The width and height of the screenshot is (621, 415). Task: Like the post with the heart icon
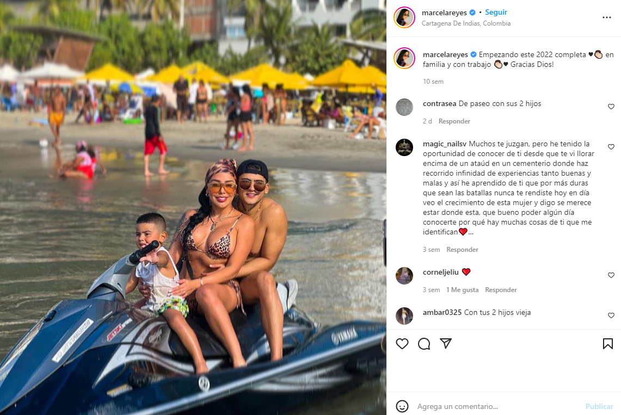click(402, 344)
